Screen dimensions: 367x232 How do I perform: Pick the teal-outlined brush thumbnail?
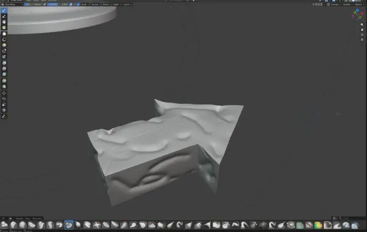click(300, 225)
